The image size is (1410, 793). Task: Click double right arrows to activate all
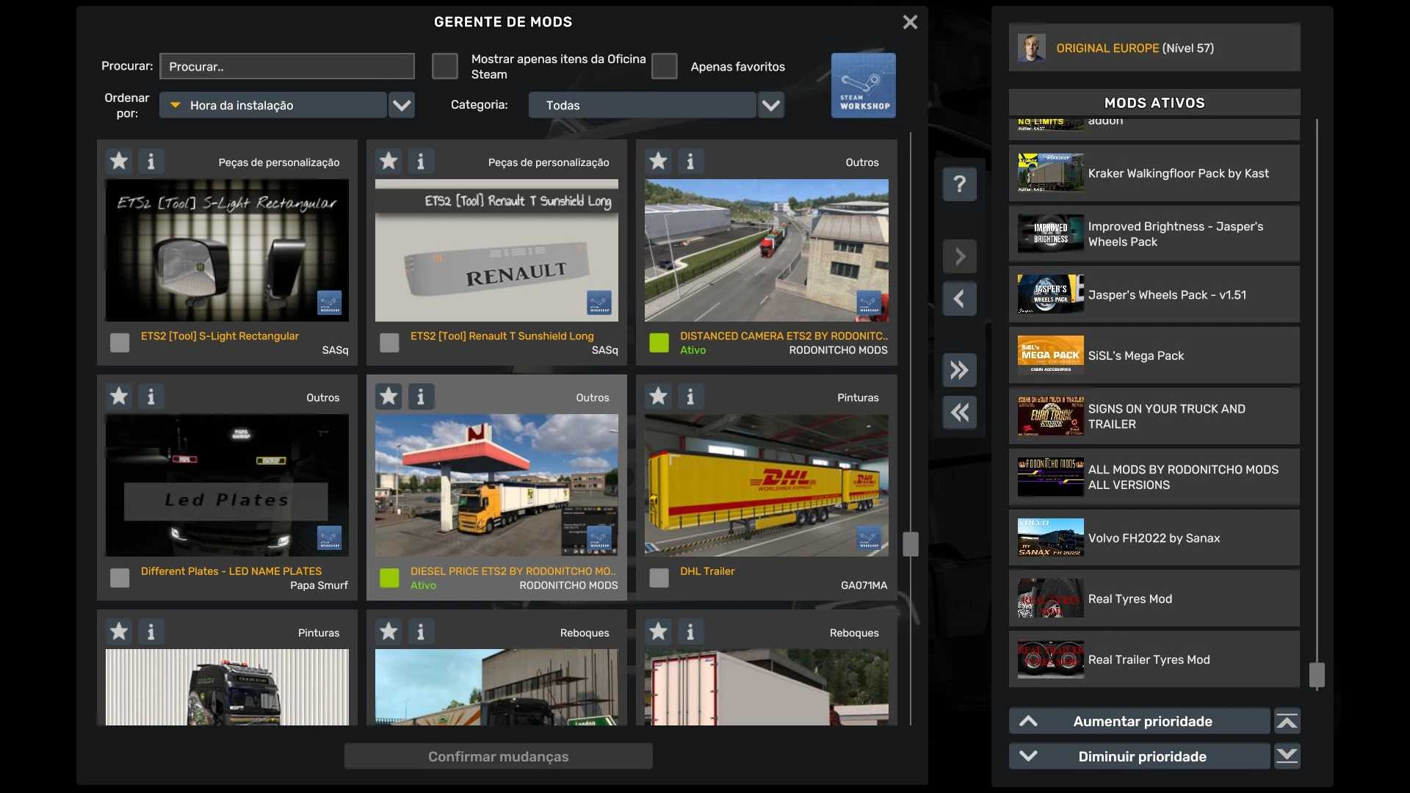pyautogui.click(x=959, y=370)
